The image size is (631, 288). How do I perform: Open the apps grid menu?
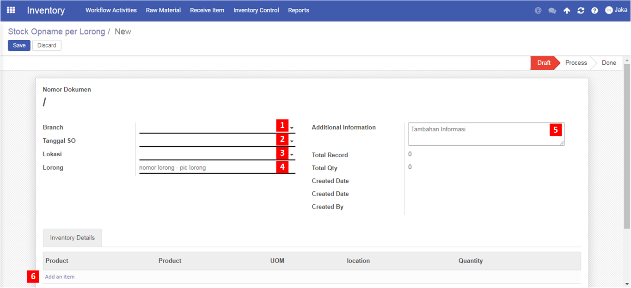(x=11, y=10)
